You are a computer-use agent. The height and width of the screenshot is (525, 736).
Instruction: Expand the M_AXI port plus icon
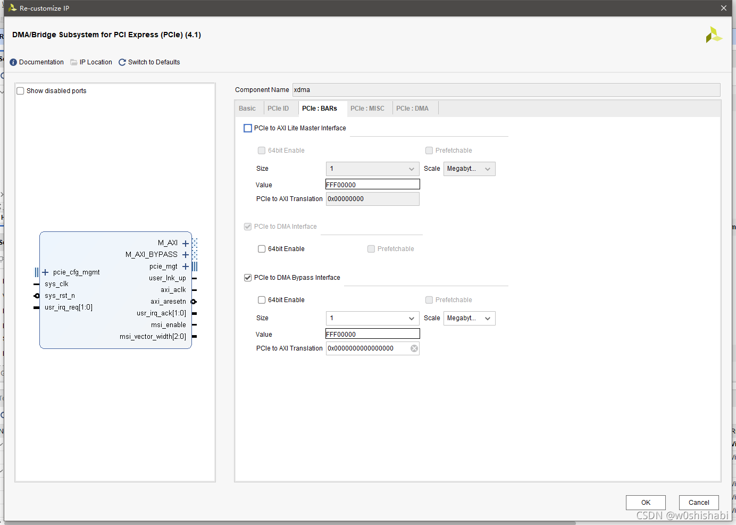coord(186,243)
